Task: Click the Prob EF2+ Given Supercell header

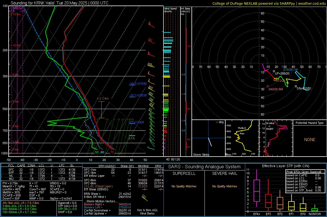Action: point(304,172)
